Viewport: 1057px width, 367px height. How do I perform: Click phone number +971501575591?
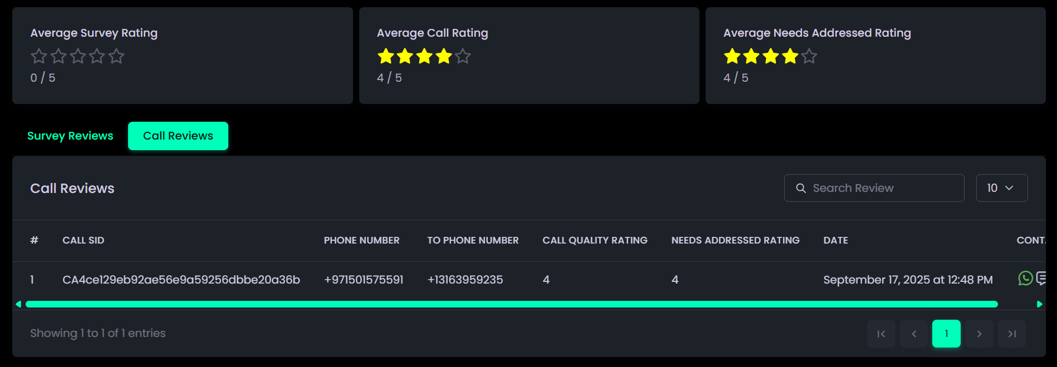pyautogui.click(x=364, y=280)
